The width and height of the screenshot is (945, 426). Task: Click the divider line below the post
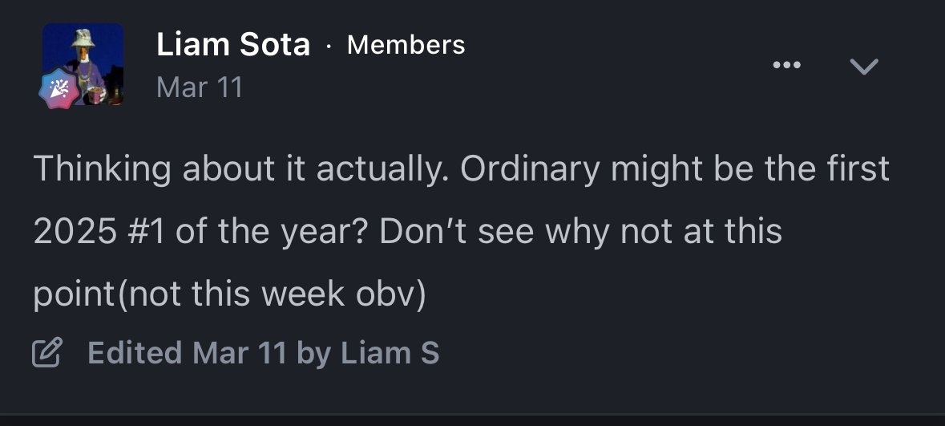tap(473, 415)
